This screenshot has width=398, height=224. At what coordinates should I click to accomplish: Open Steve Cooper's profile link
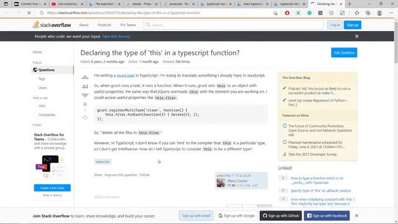pos(237,181)
